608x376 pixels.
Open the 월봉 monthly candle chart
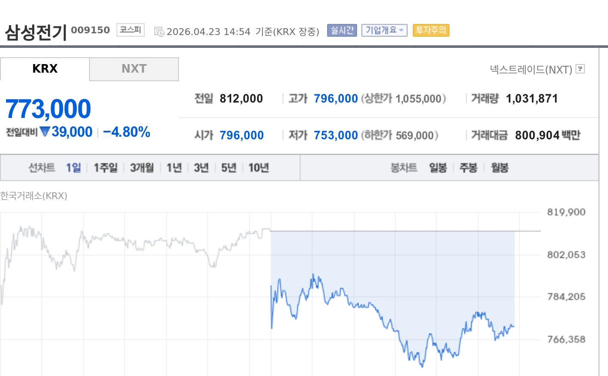click(499, 167)
